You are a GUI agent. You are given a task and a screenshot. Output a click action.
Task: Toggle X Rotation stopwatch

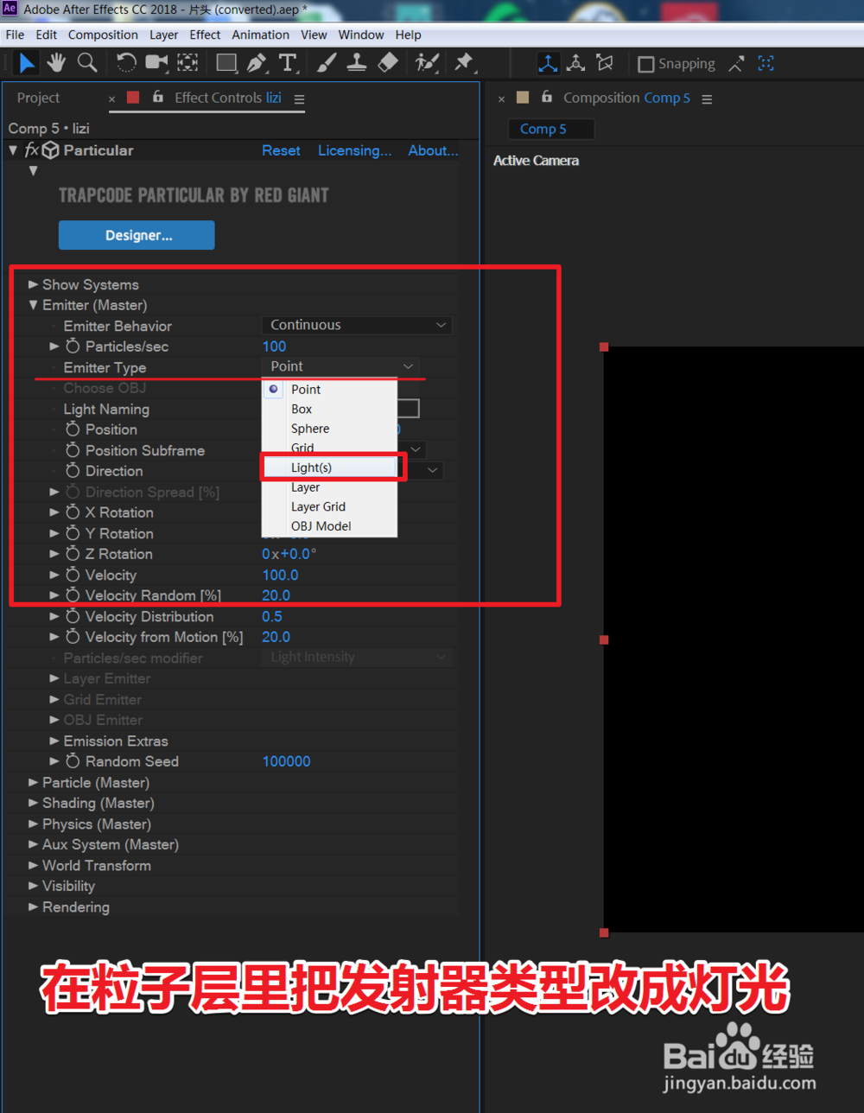[73, 512]
